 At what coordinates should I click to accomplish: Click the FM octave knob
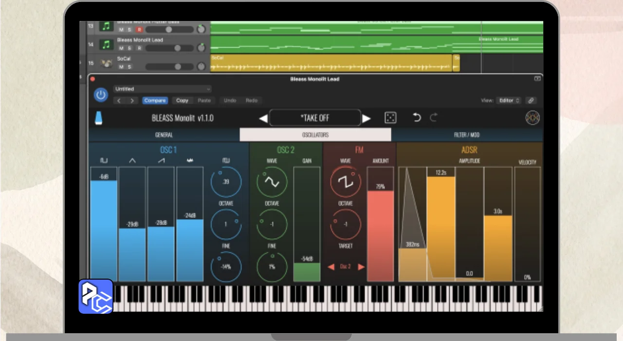(346, 224)
